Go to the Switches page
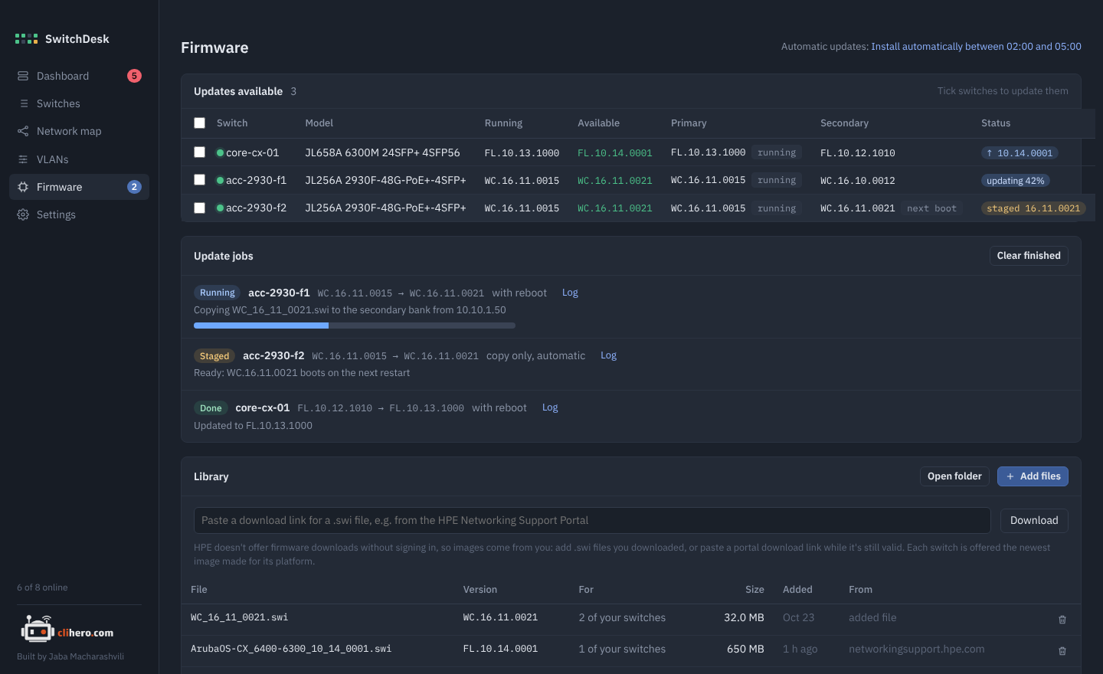The height and width of the screenshot is (674, 1103). [x=79, y=103]
